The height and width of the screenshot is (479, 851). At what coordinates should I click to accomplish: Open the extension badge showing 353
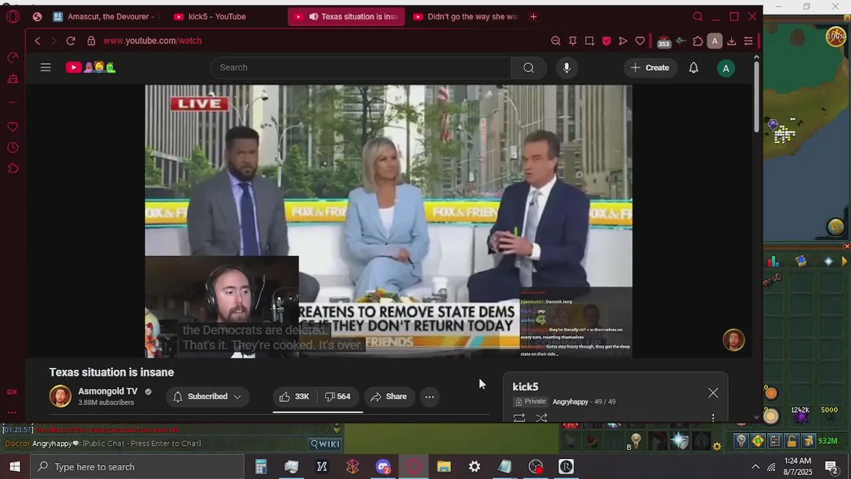coord(664,41)
